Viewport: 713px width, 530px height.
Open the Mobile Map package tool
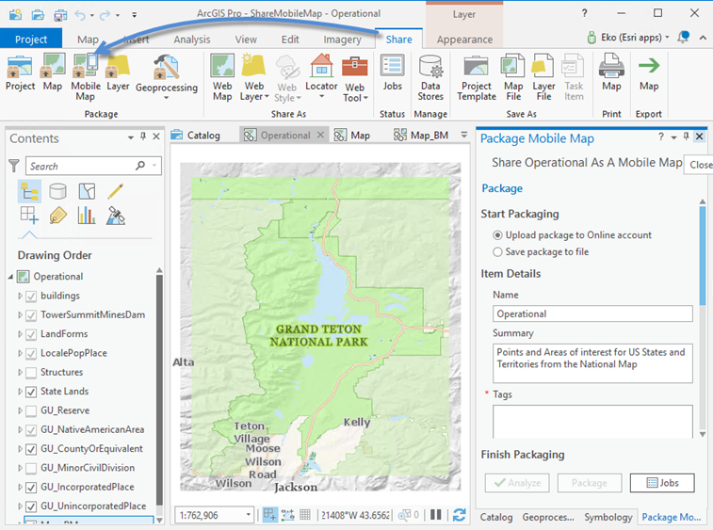point(86,77)
